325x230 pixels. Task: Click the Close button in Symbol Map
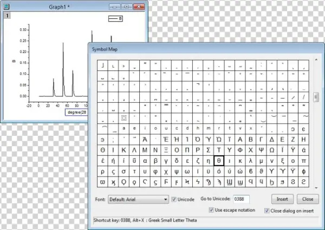pyautogui.click(x=308, y=199)
